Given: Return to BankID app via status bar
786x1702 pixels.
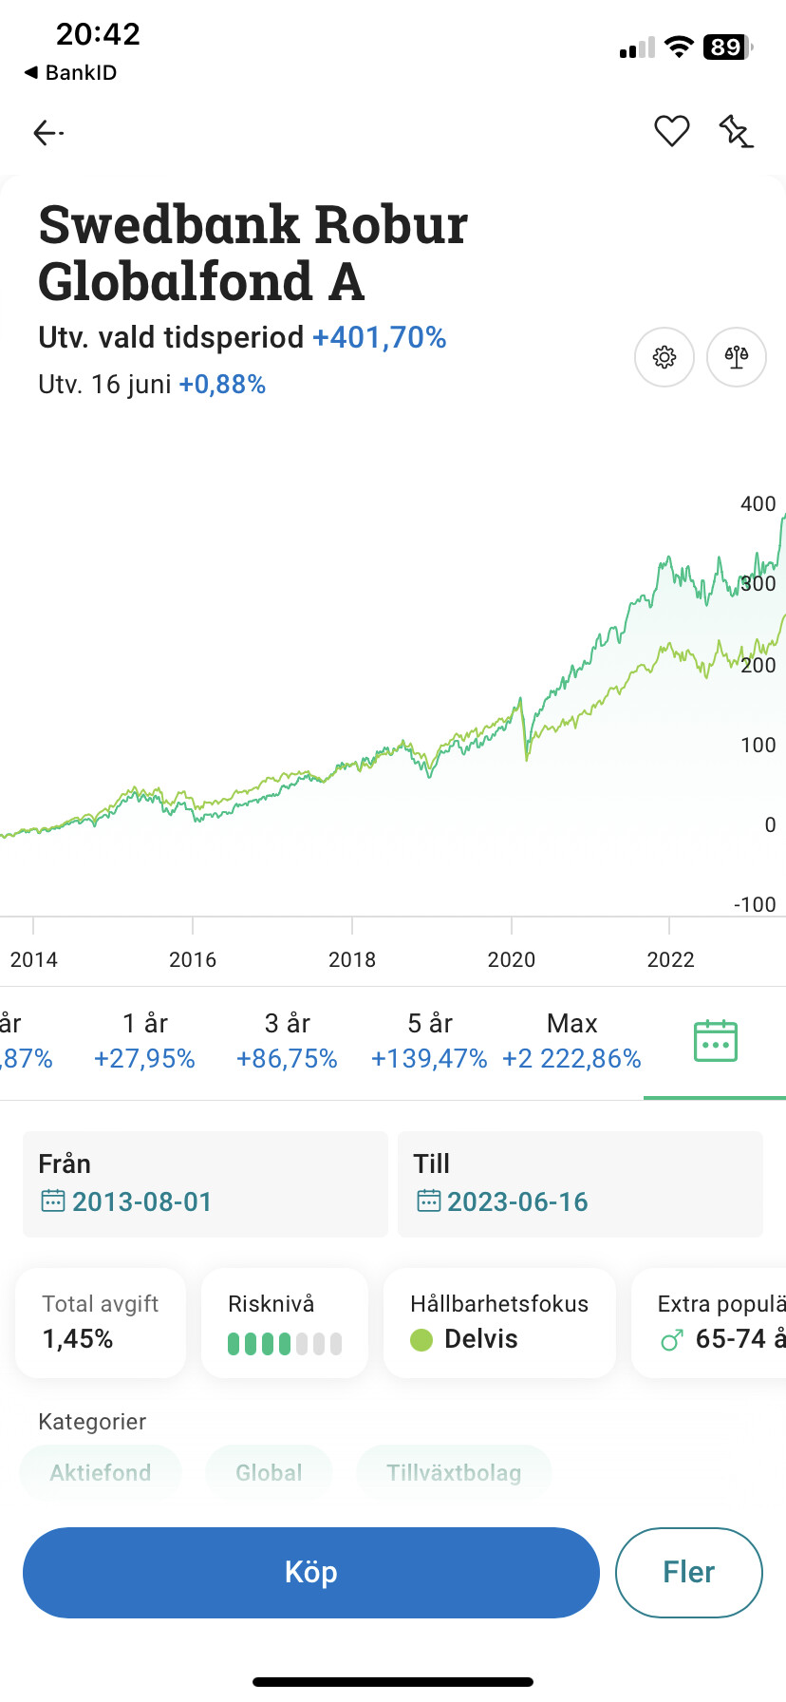Looking at the screenshot, I should click(70, 73).
